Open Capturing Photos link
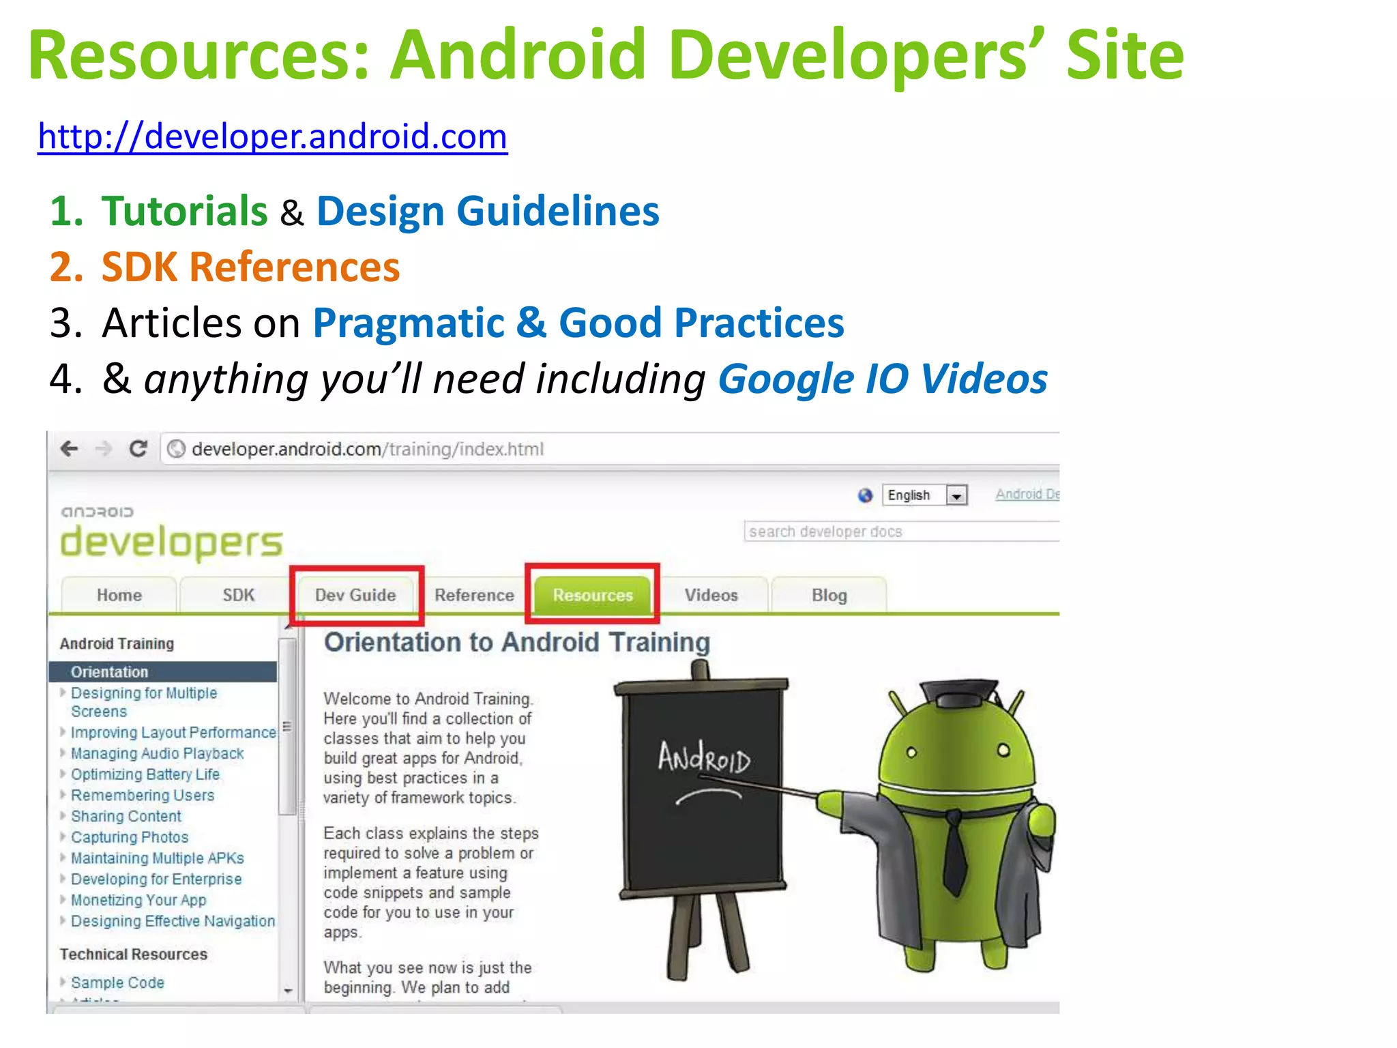The height and width of the screenshot is (1048, 1397). click(130, 837)
